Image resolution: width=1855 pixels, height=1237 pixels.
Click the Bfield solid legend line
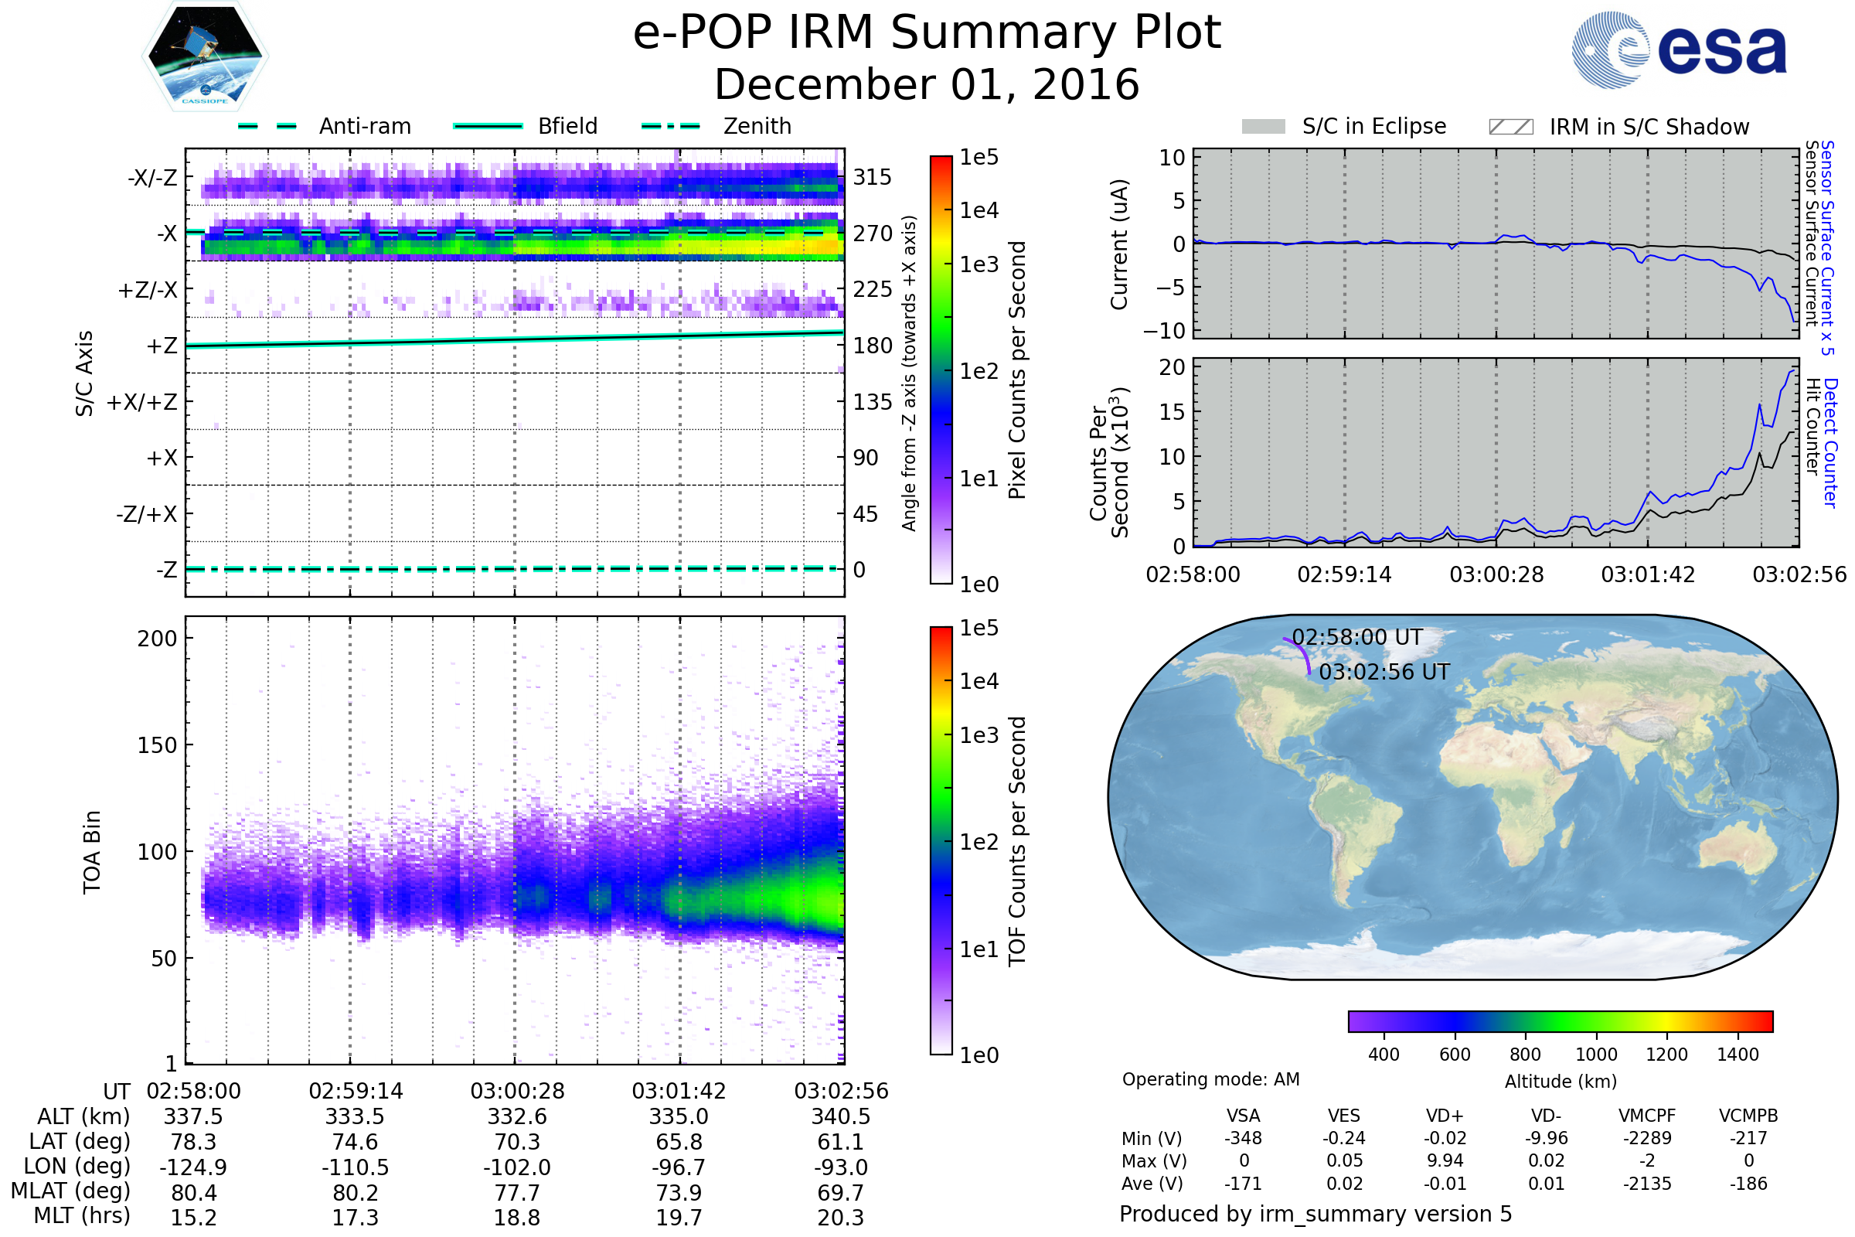pyautogui.click(x=488, y=126)
